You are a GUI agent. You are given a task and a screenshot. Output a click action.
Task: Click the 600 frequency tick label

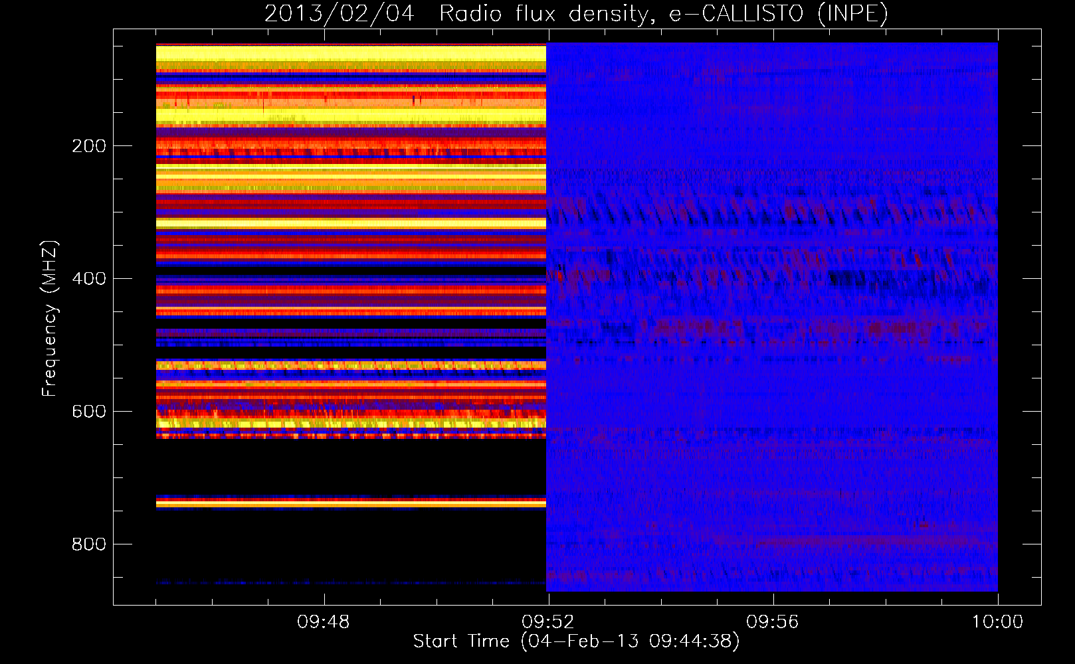click(89, 412)
